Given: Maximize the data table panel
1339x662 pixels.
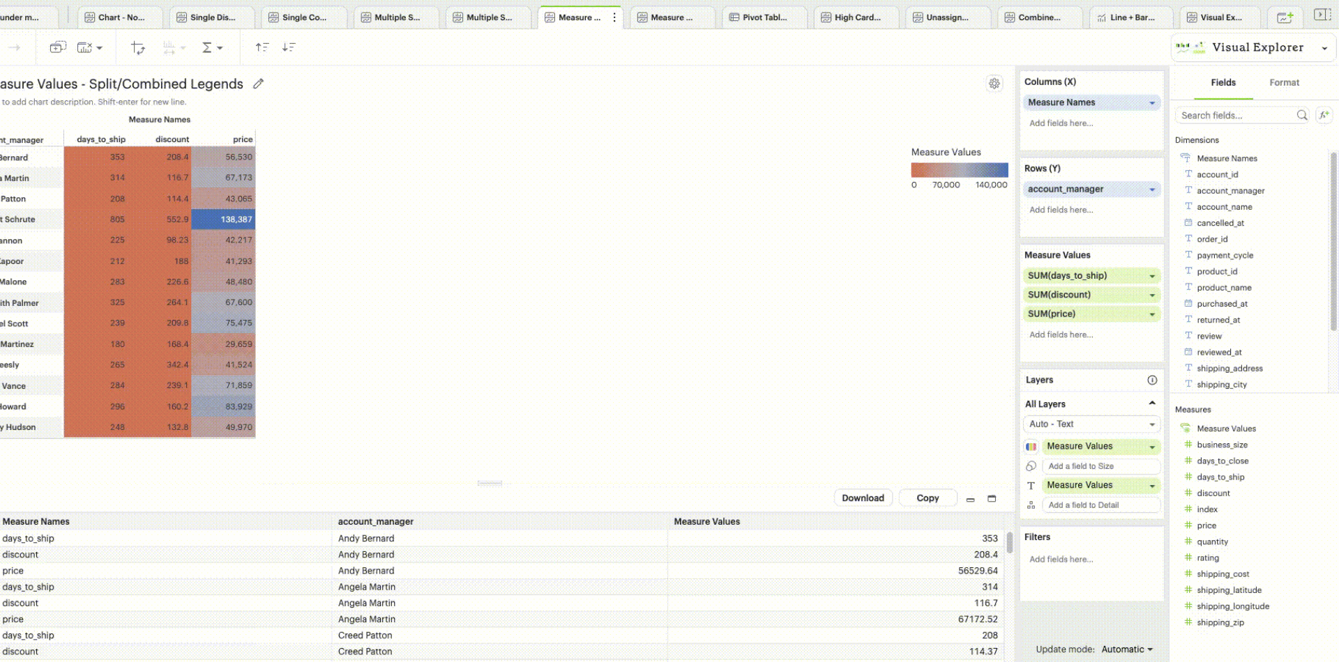Looking at the screenshot, I should (992, 499).
